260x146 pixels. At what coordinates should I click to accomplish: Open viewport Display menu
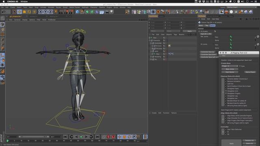click(x=25, y=20)
